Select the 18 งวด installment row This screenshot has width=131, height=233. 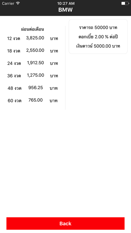pyautogui.click(x=33, y=51)
